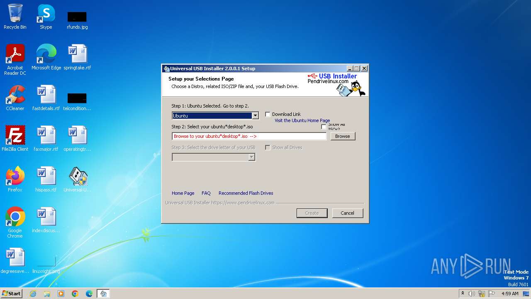Screen dimensions: 531x299
Task: Select the fastdetails.rtf document
Action: (46, 98)
